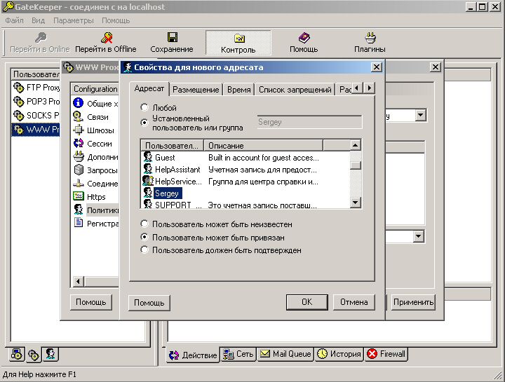505x382 pixels.
Task: Click the Сохранение floppy disk icon
Action: [173, 37]
